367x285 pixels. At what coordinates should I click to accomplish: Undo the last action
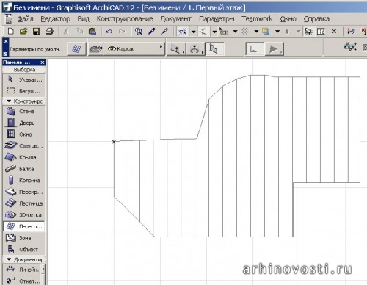click(x=109, y=32)
